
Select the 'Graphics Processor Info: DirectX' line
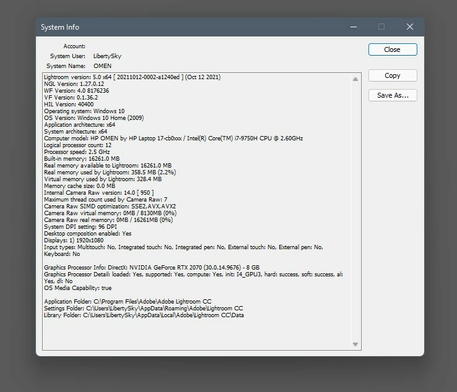point(152,268)
